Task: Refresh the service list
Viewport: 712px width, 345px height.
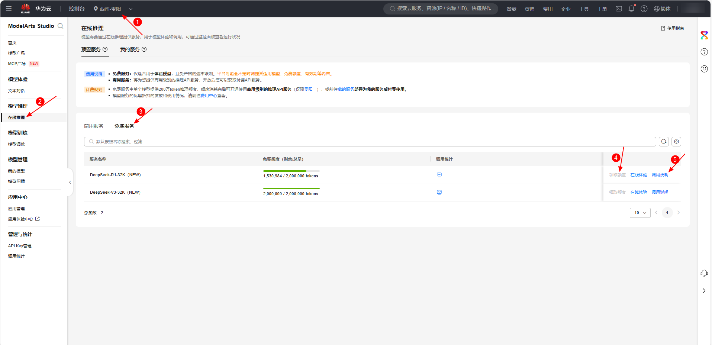Action: [x=664, y=142]
